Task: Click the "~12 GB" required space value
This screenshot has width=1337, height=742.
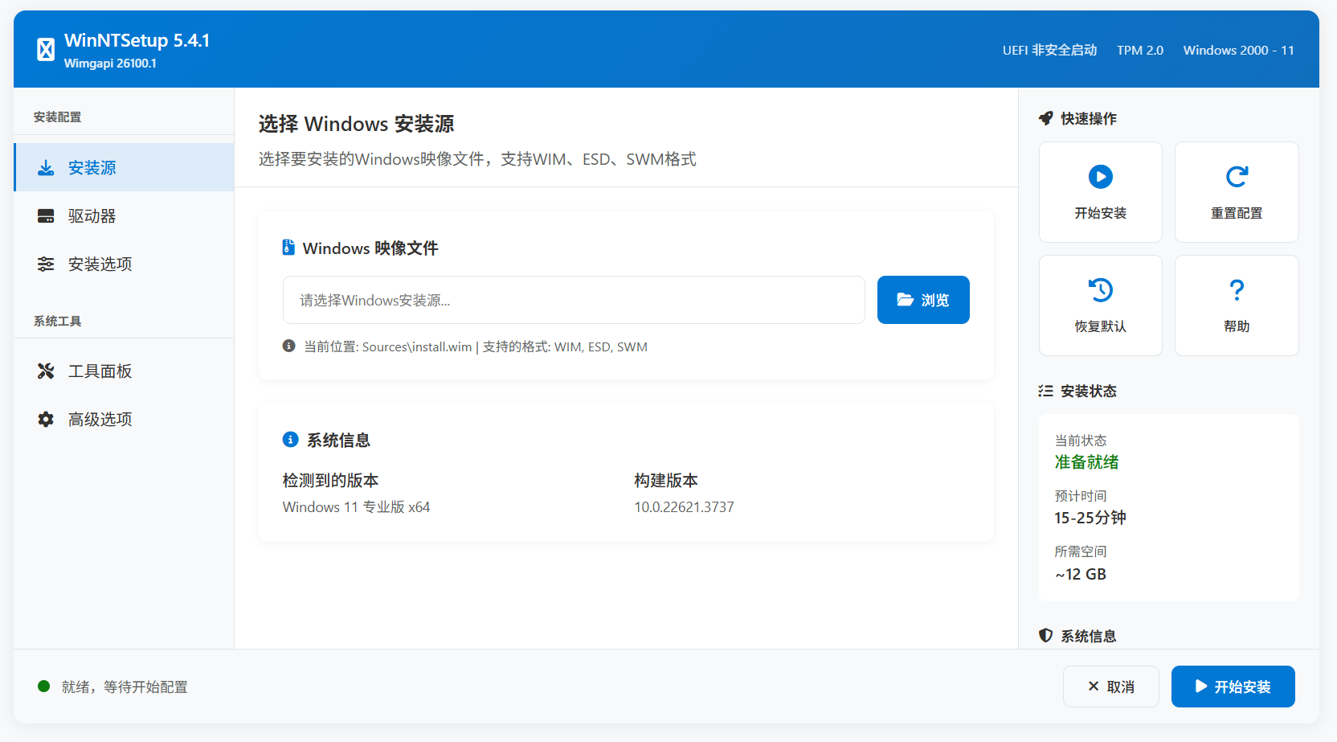Action: 1081,574
